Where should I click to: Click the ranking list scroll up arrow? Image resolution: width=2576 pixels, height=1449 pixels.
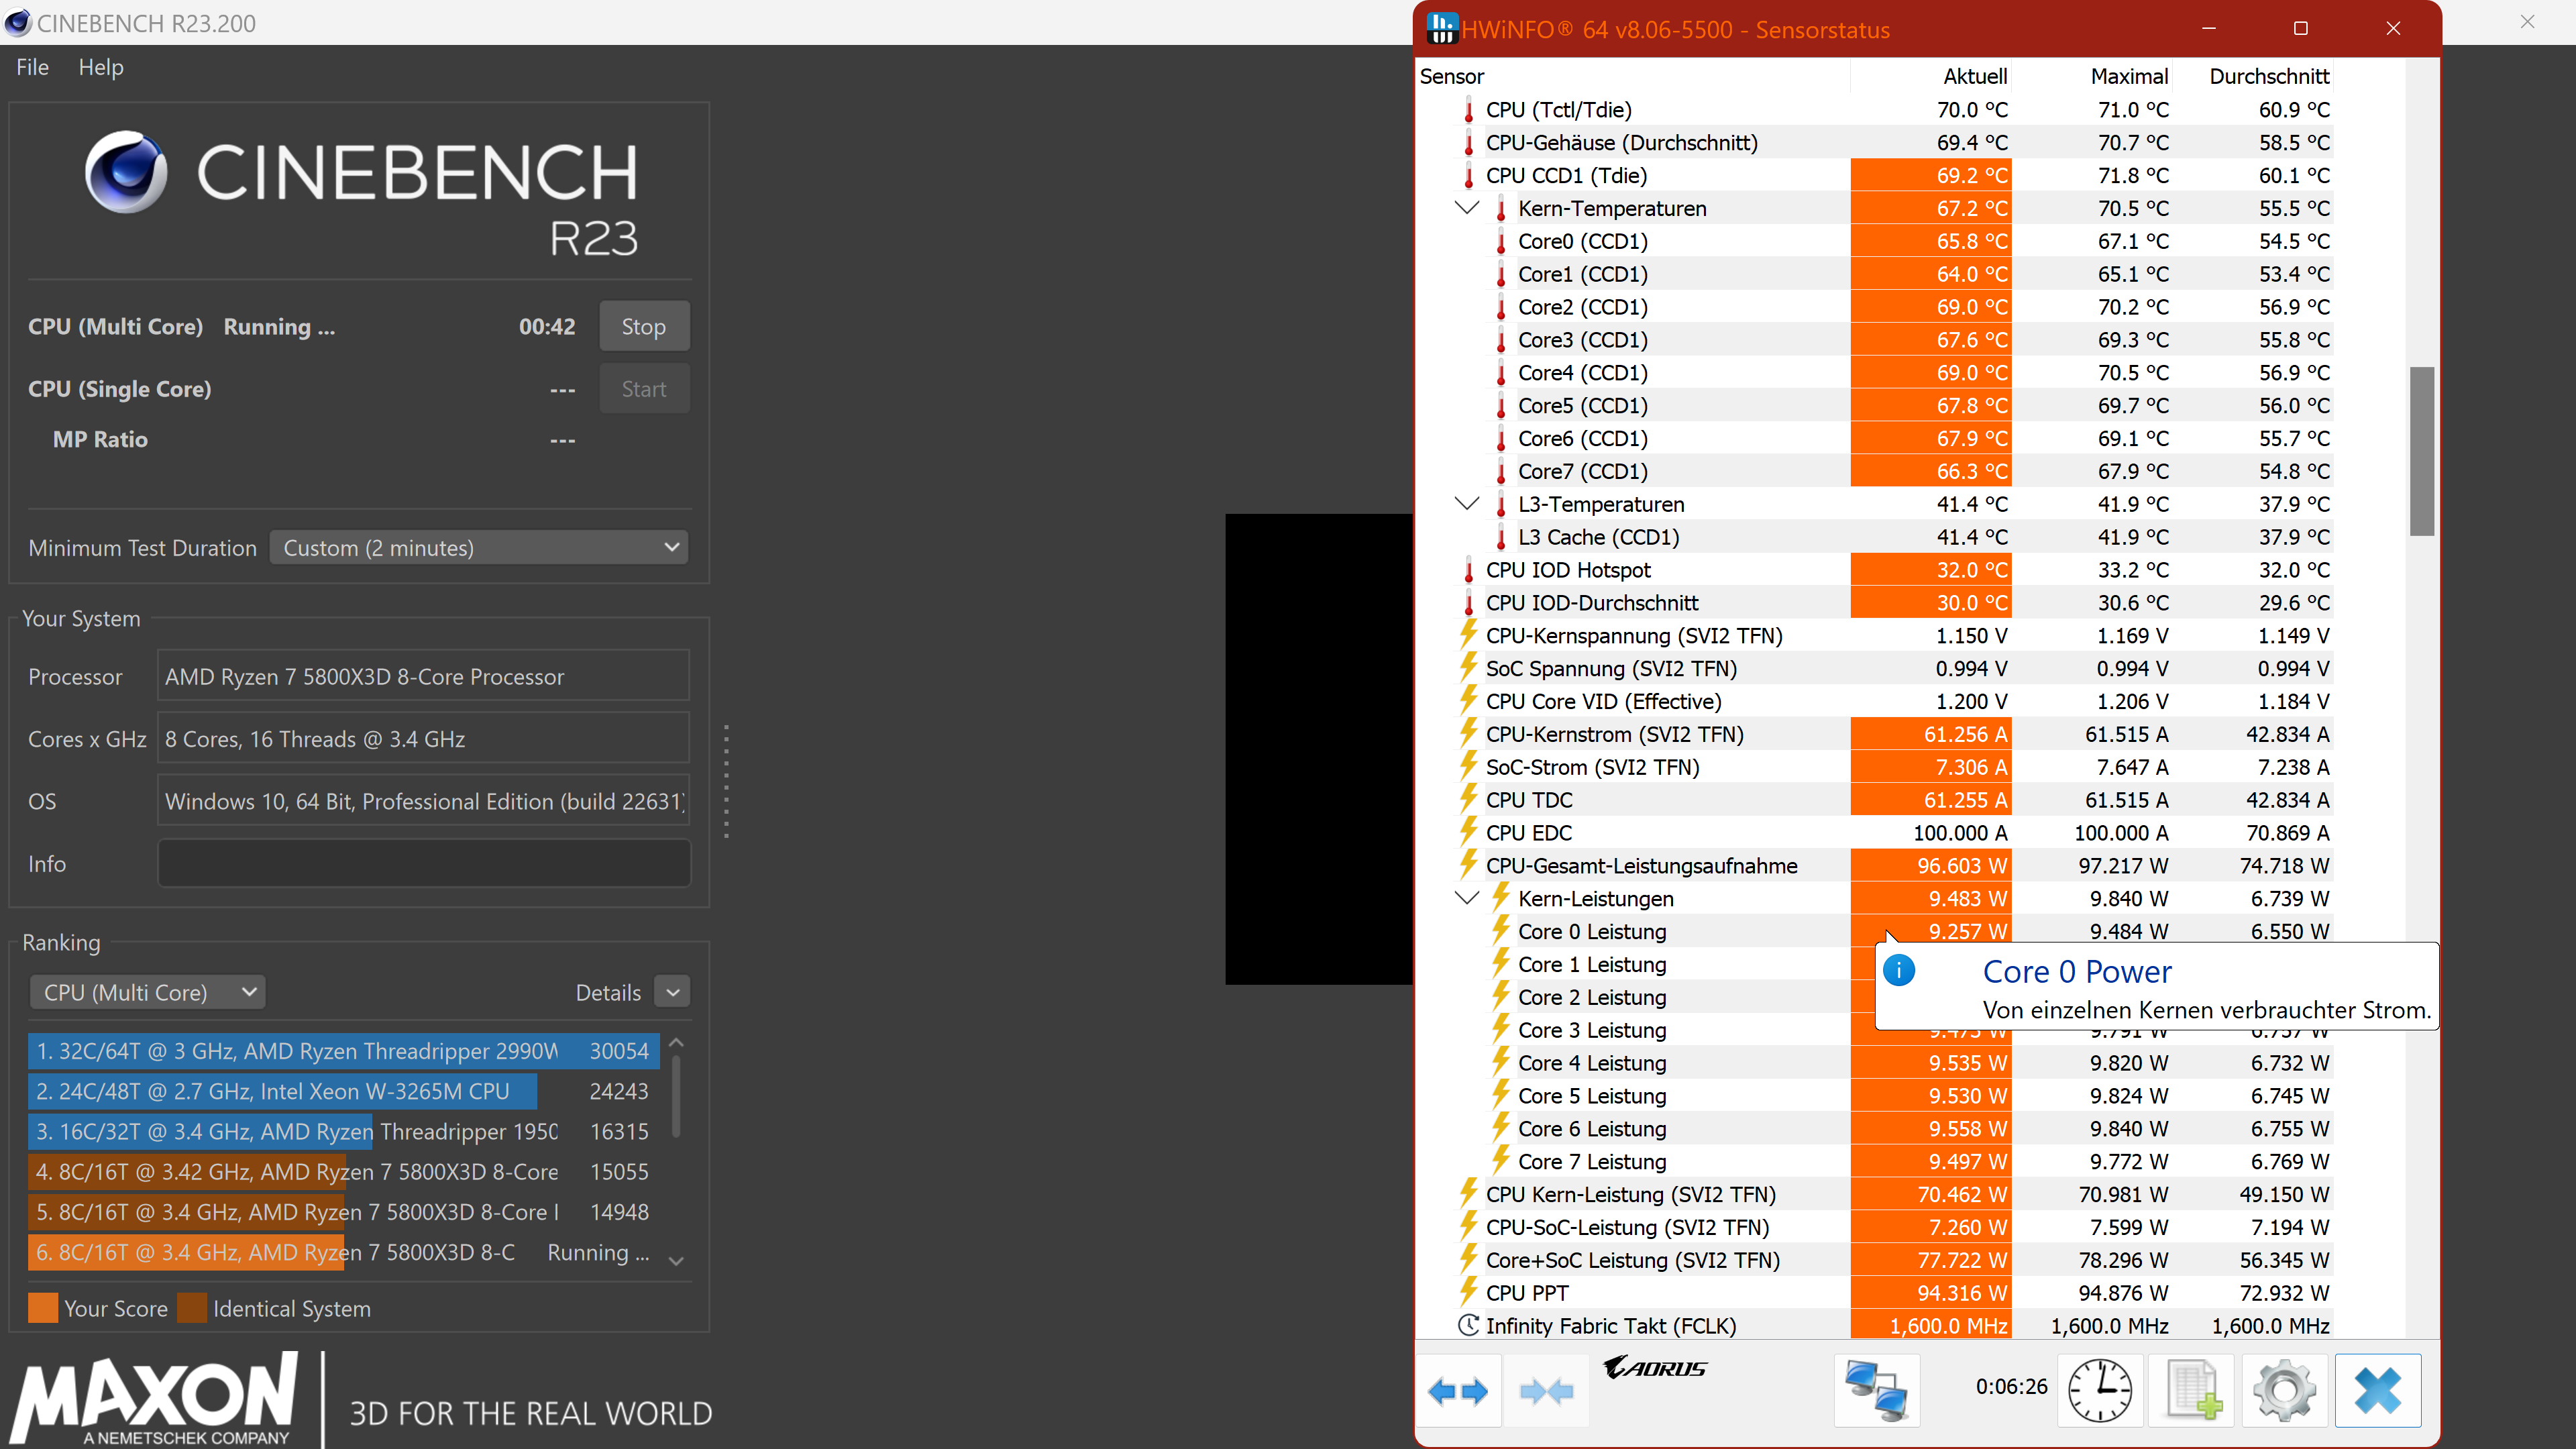(677, 1043)
